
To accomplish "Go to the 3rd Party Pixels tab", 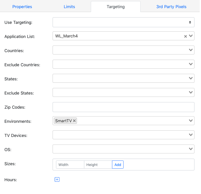I will pyautogui.click(x=171, y=7).
